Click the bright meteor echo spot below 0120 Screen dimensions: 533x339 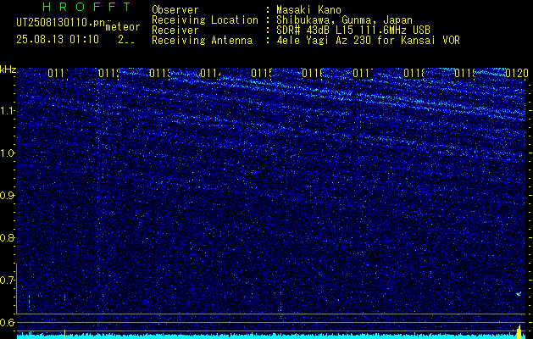[x=519, y=293]
